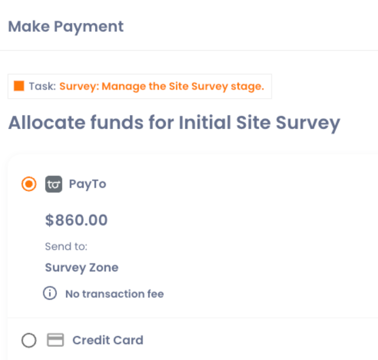Click the PayTo logo icon

coord(53,184)
